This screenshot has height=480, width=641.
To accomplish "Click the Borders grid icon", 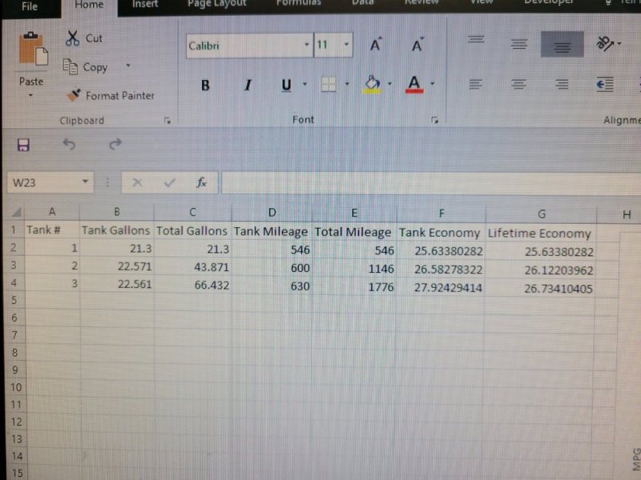I will (x=329, y=84).
